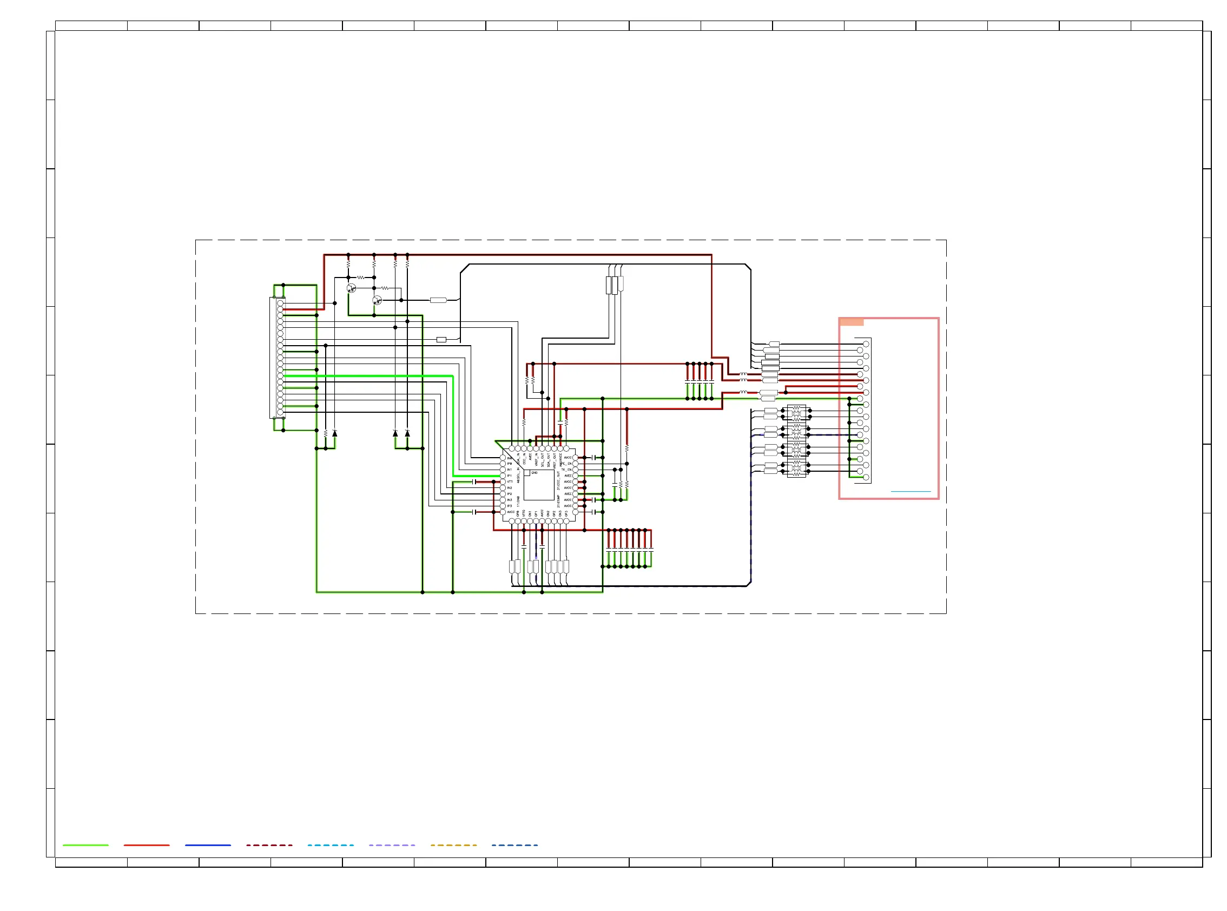1227x911 pixels.
Task: Select the blue solid legend line
Action: pos(208,845)
